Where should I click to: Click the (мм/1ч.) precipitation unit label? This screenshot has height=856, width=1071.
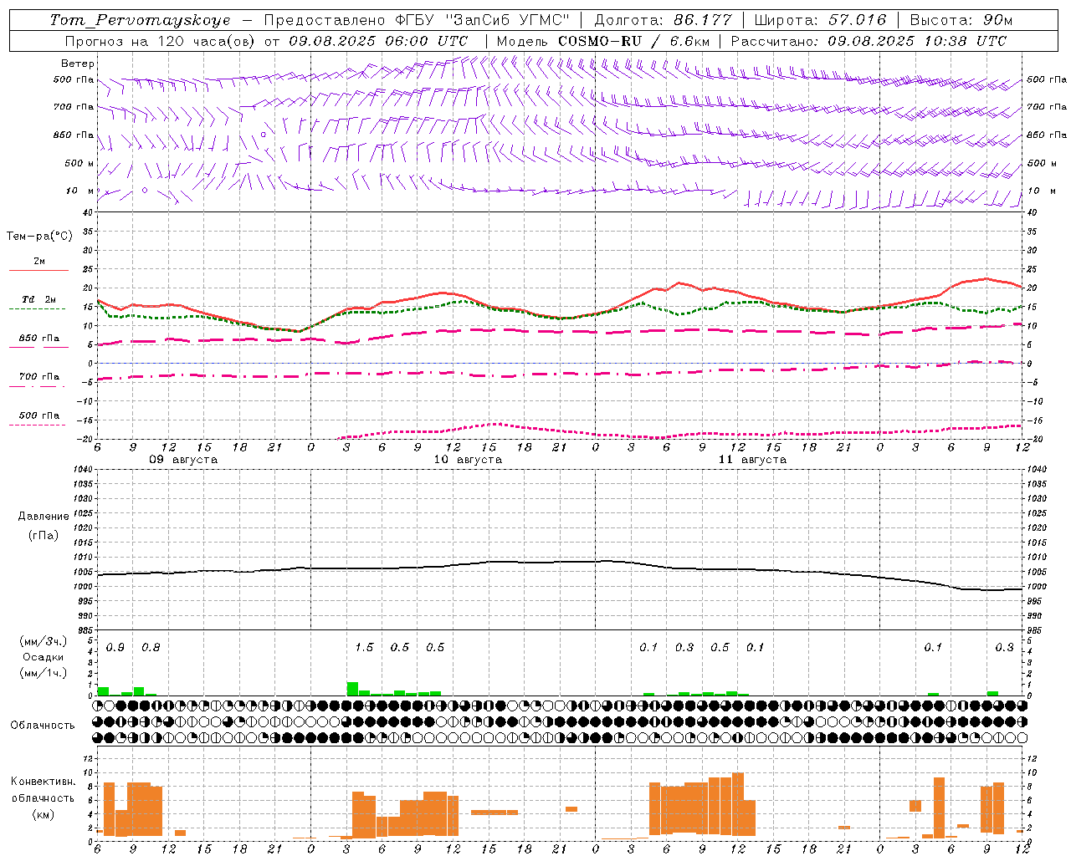click(44, 673)
